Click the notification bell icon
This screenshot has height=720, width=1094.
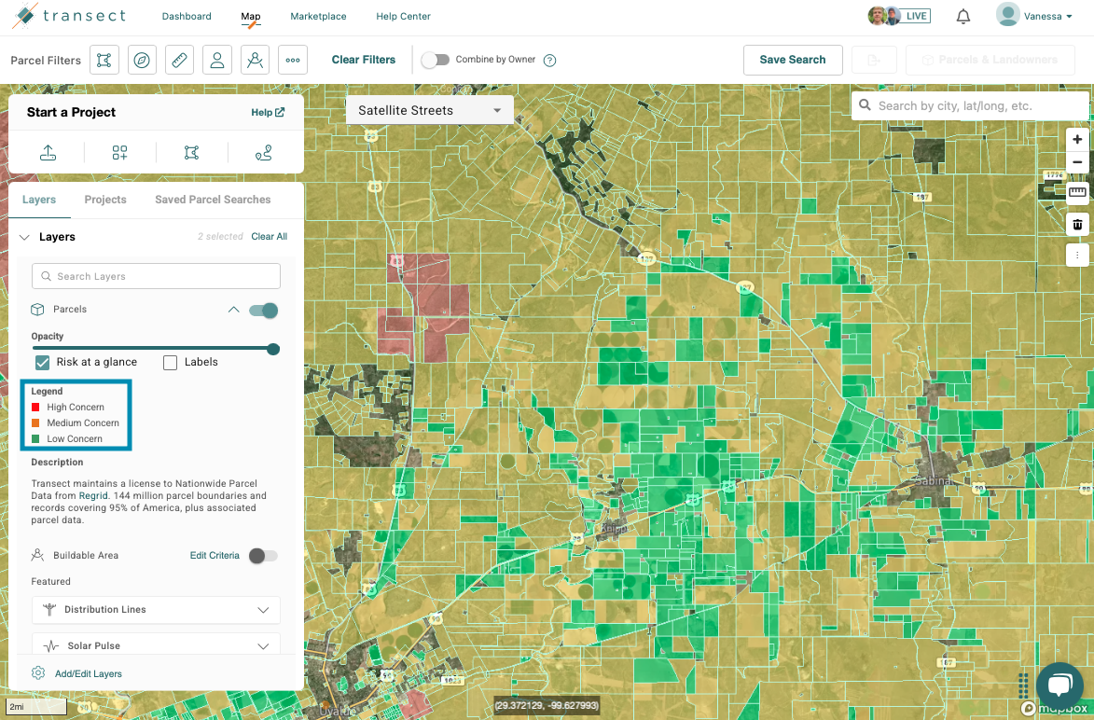pos(963,17)
